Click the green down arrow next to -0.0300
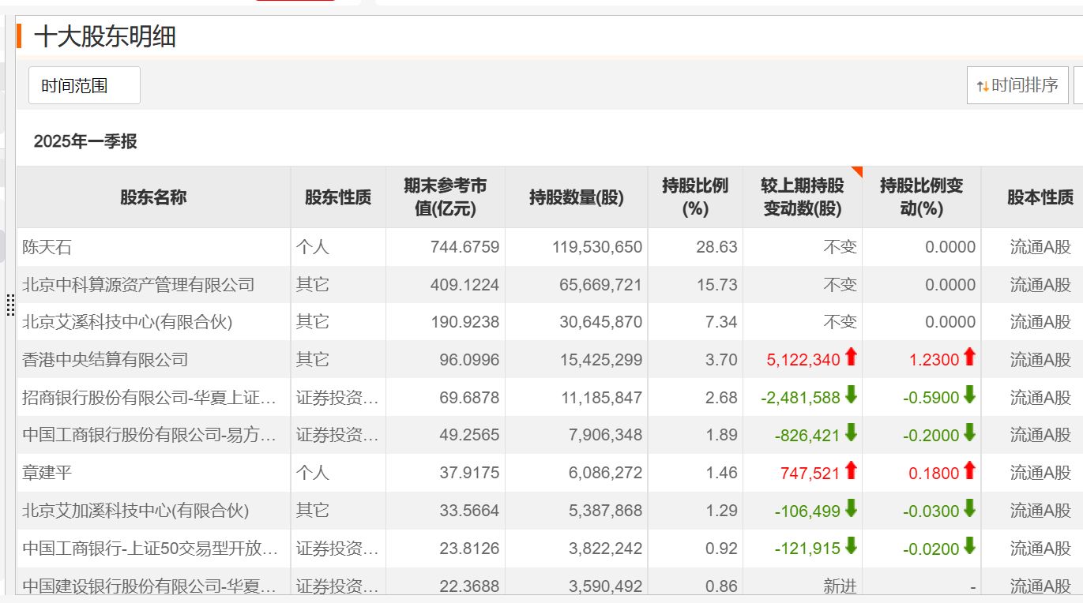Viewport: 1083px width, 603px height. click(x=969, y=510)
